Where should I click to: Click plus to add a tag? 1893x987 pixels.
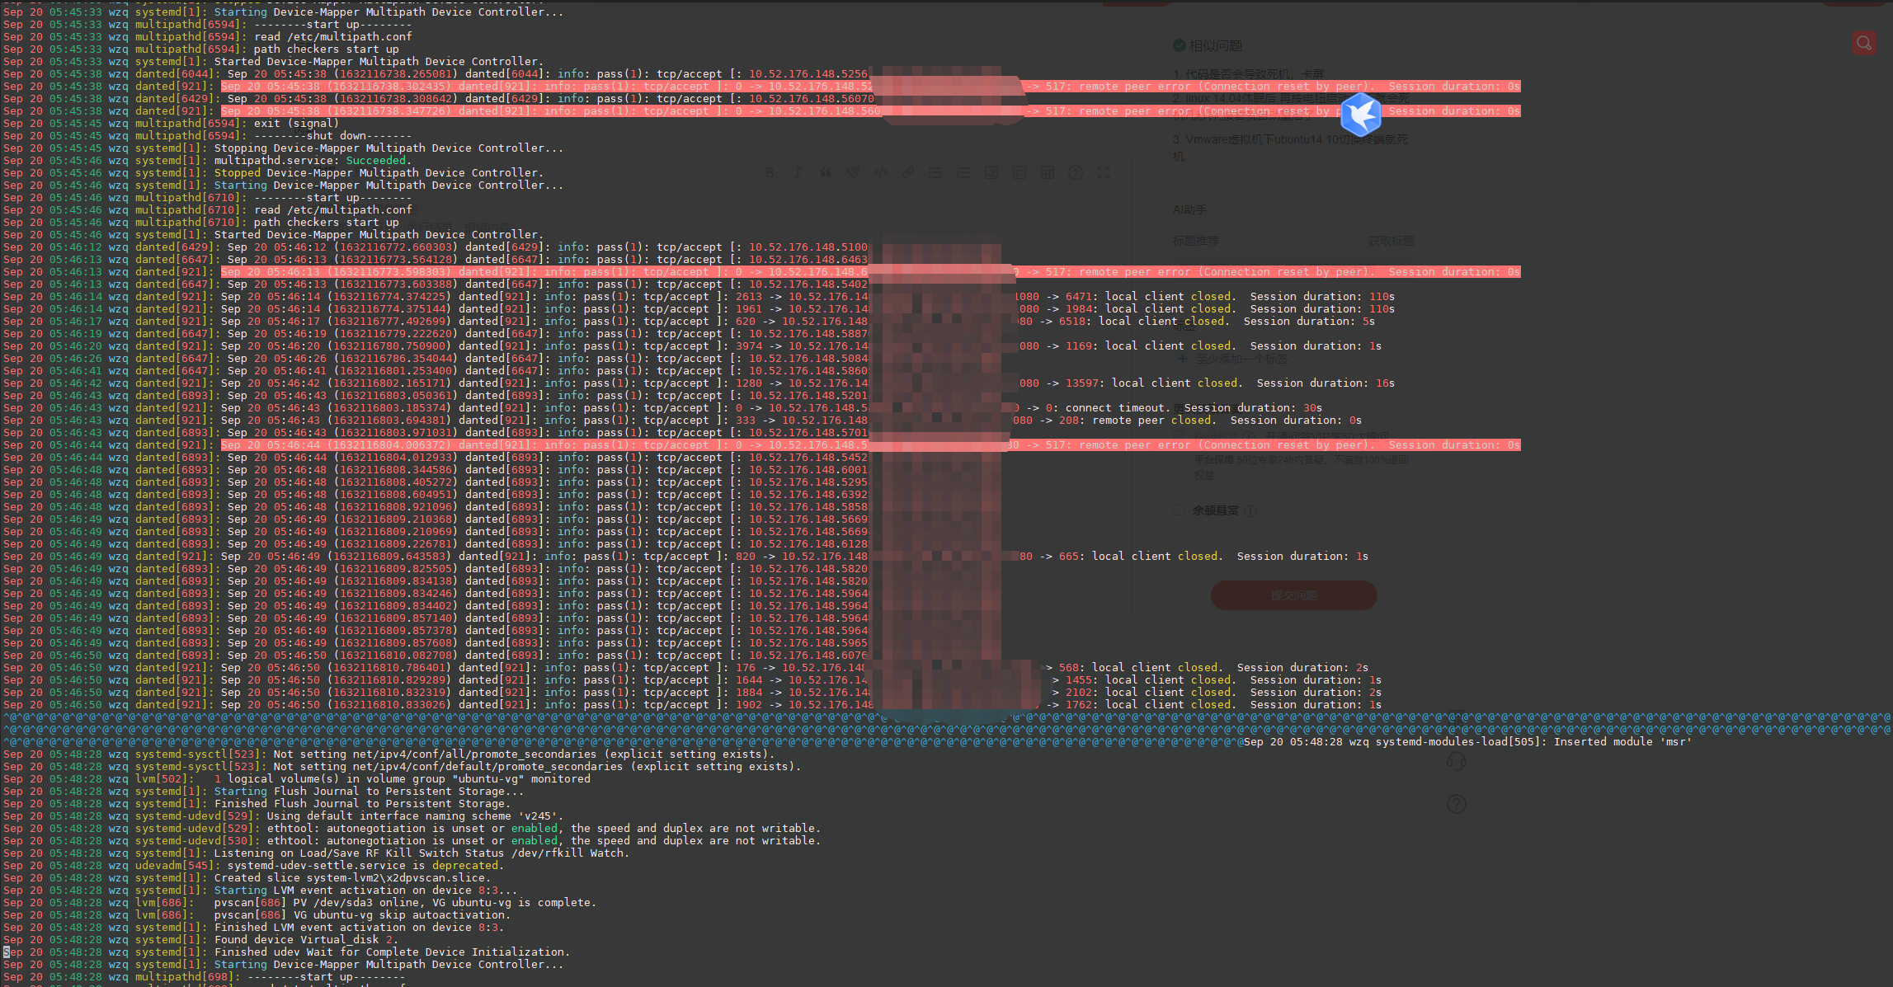(x=1182, y=359)
